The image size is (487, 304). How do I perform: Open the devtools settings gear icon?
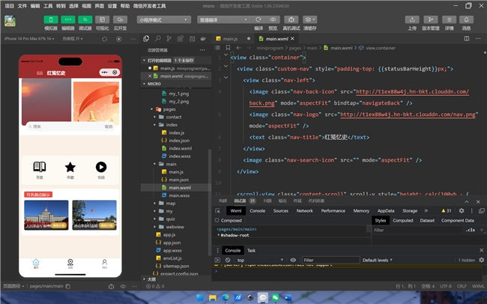coord(462,211)
